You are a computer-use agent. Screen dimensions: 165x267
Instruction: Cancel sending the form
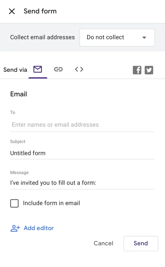coord(103,243)
